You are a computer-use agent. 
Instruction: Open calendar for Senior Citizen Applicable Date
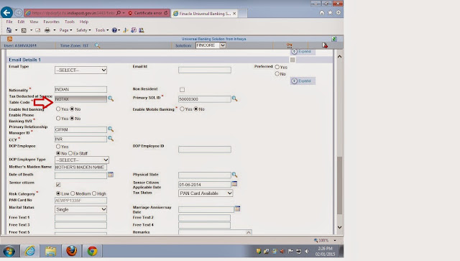pyautogui.click(x=234, y=184)
